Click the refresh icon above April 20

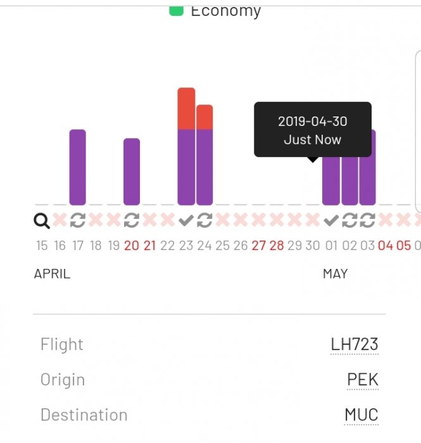tap(132, 221)
